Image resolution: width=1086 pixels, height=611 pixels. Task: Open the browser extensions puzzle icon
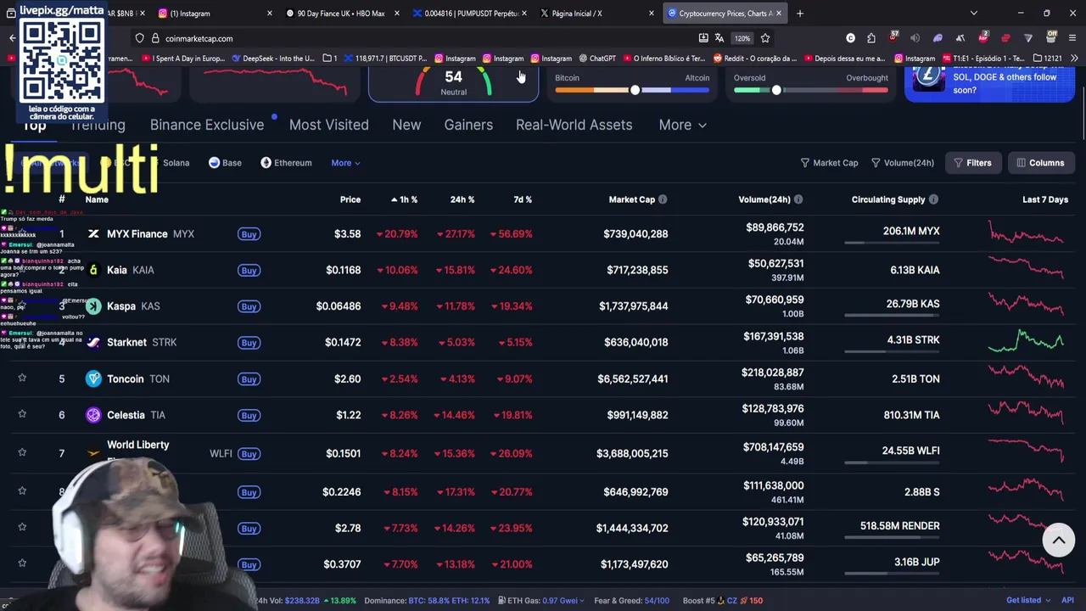coord(871,38)
